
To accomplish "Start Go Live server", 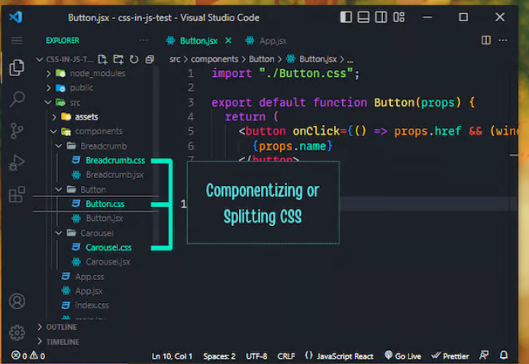I will tap(403, 356).
